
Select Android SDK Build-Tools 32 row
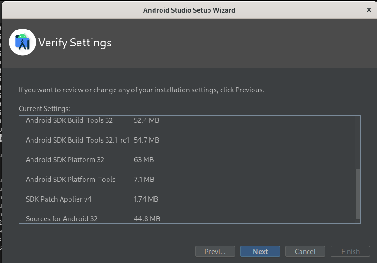[69, 120]
